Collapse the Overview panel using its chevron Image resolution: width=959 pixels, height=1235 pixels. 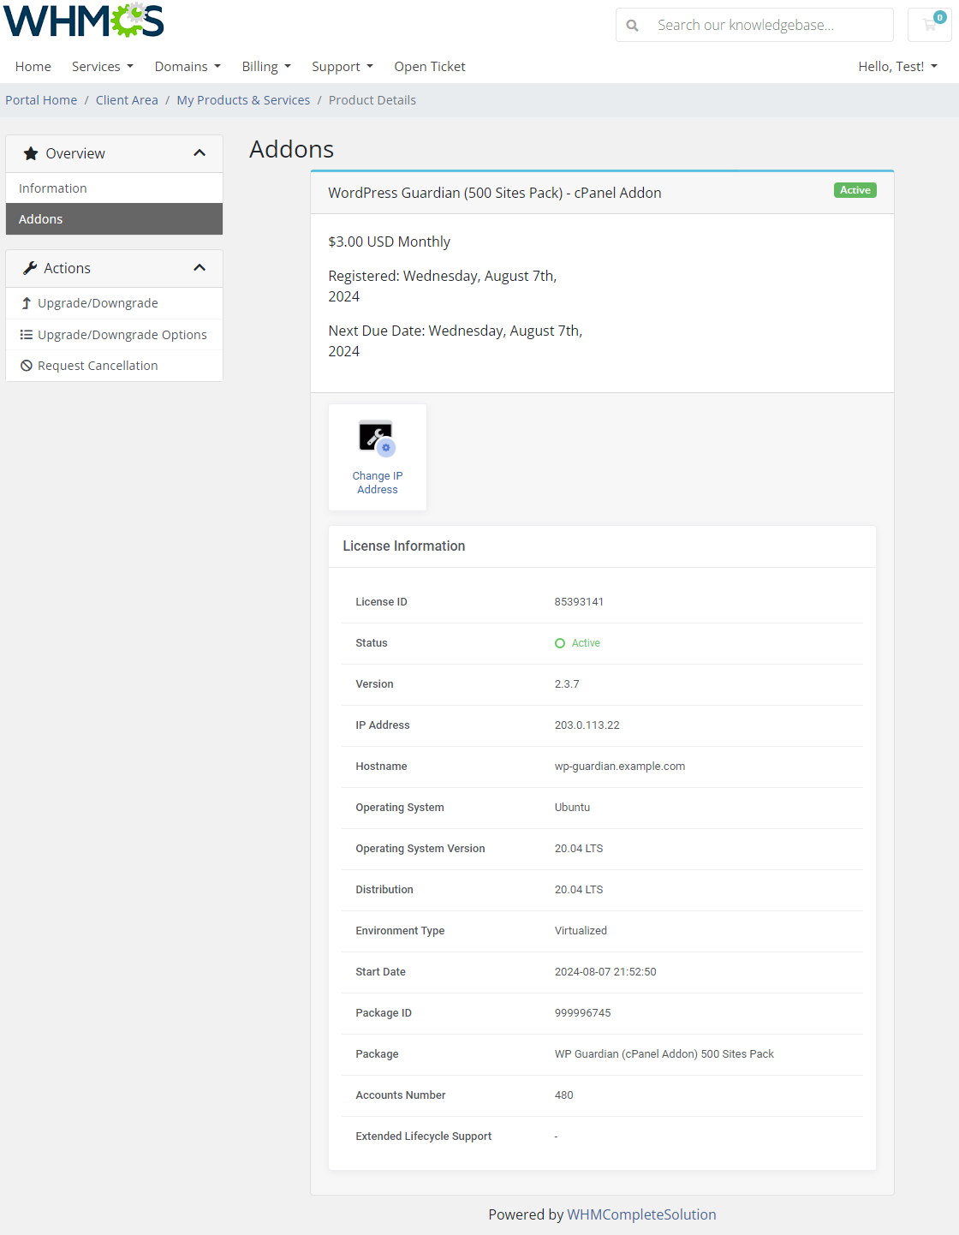[x=200, y=152]
